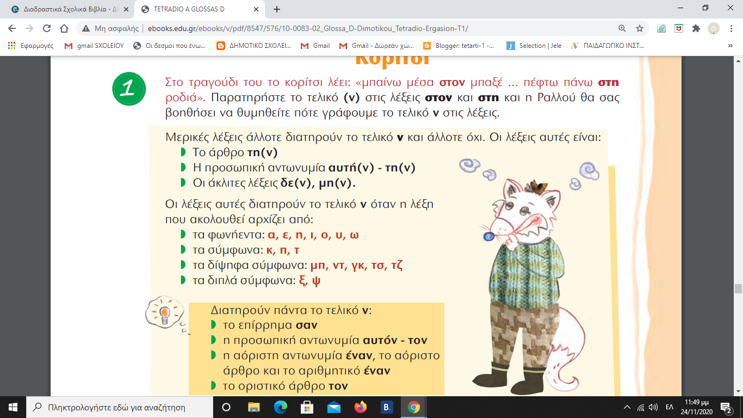Image resolution: width=743 pixels, height=418 pixels.
Task: Open the red shield extension
Action: (x=679, y=28)
